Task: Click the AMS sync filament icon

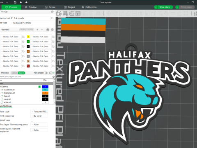Action: point(48,30)
